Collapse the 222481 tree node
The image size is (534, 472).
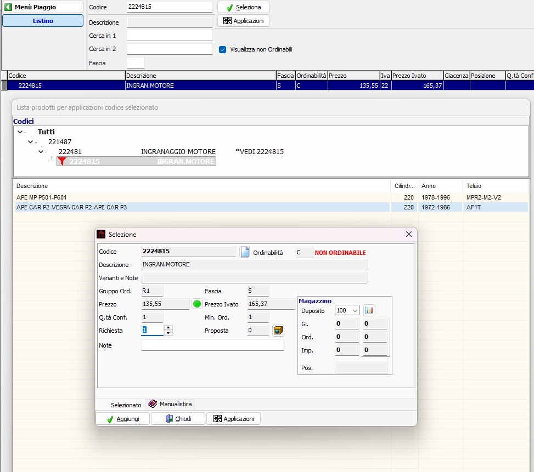coord(41,152)
